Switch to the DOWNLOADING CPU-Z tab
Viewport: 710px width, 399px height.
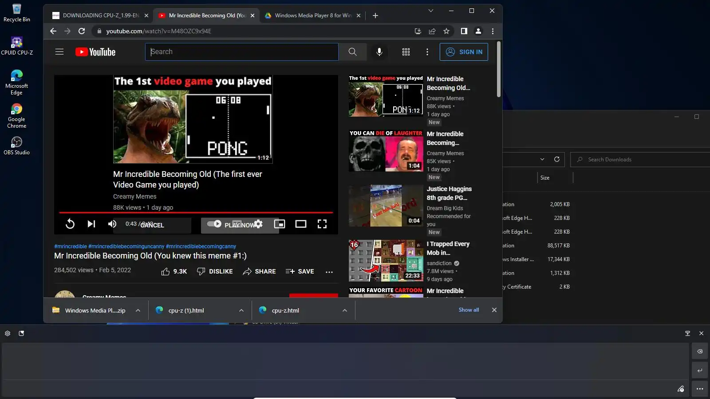101,16
